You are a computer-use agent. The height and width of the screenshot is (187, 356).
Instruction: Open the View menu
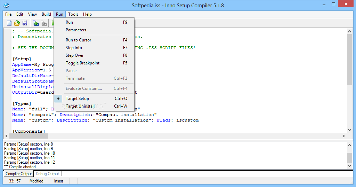tap(32, 14)
